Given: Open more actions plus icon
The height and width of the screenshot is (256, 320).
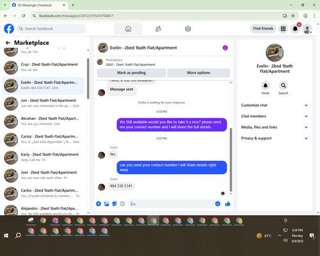Looking at the screenshot, I should [99, 204].
